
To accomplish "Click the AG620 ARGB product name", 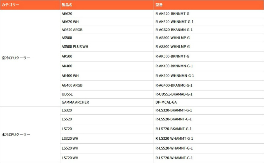I will pos(72,30).
